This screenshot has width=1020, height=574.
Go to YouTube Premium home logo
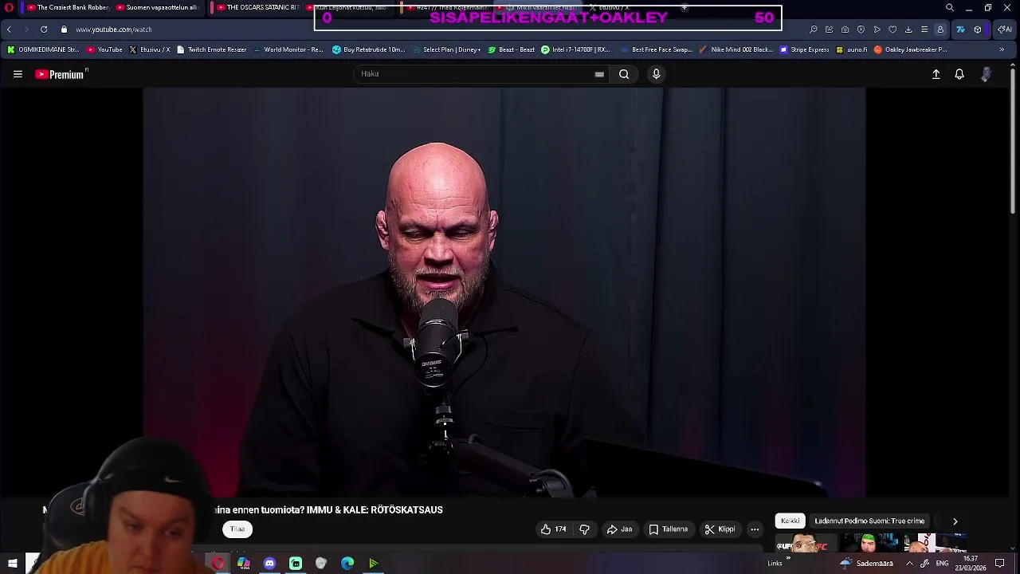click(61, 74)
